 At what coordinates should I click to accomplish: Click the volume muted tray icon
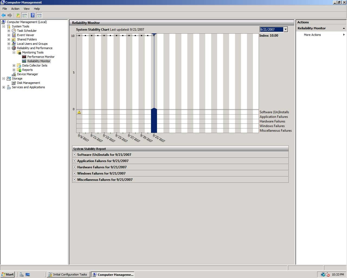[328, 274]
